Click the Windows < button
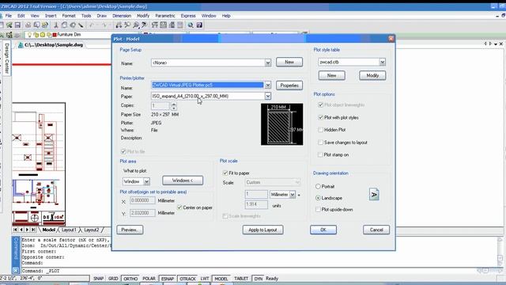Viewport: 506px width, 285px height. coord(183,180)
